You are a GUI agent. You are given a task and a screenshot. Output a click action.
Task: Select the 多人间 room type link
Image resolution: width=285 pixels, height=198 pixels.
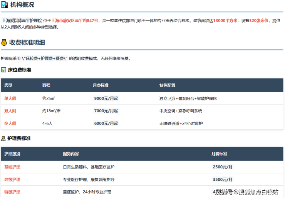[x=10, y=123]
